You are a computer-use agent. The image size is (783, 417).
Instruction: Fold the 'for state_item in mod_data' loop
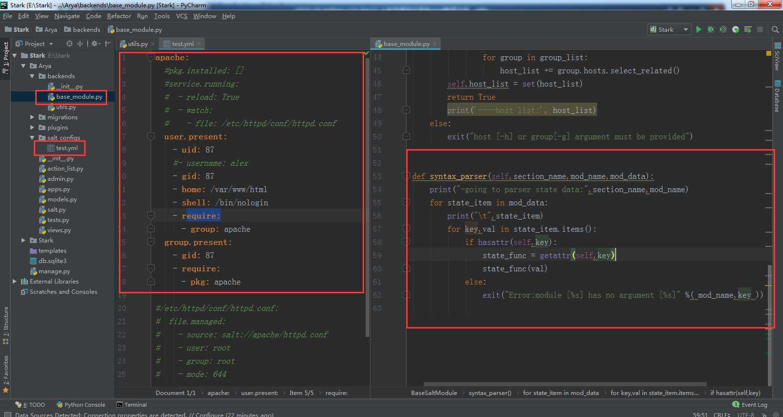click(406, 201)
